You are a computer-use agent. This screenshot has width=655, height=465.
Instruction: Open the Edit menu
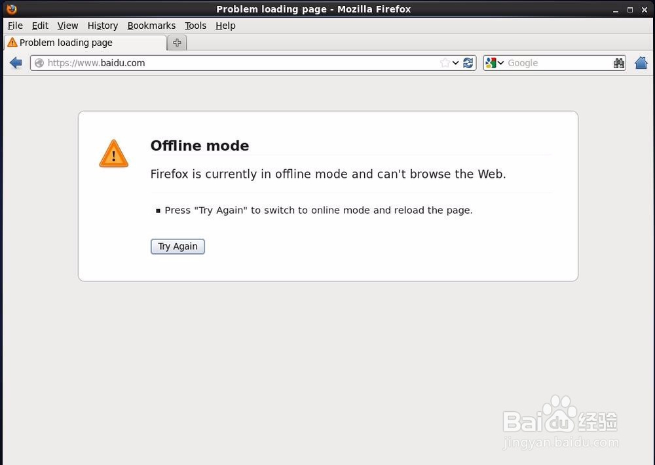click(40, 26)
